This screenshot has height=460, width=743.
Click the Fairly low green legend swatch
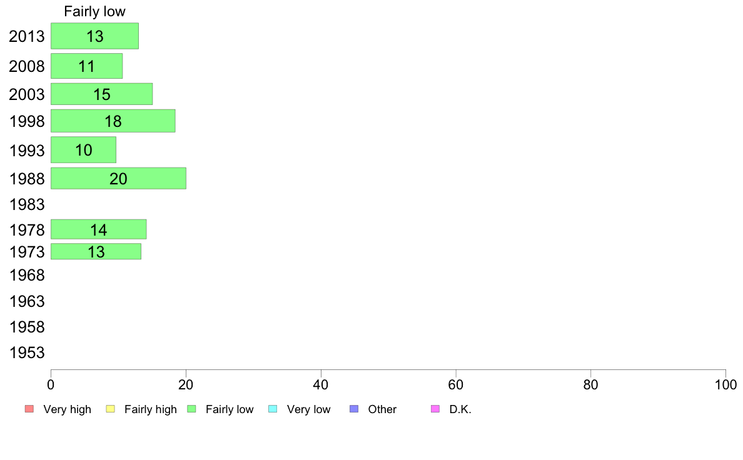[x=191, y=409]
